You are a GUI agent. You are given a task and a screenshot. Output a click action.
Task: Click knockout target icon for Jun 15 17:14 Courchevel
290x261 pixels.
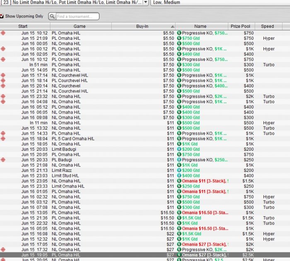click(x=3, y=75)
